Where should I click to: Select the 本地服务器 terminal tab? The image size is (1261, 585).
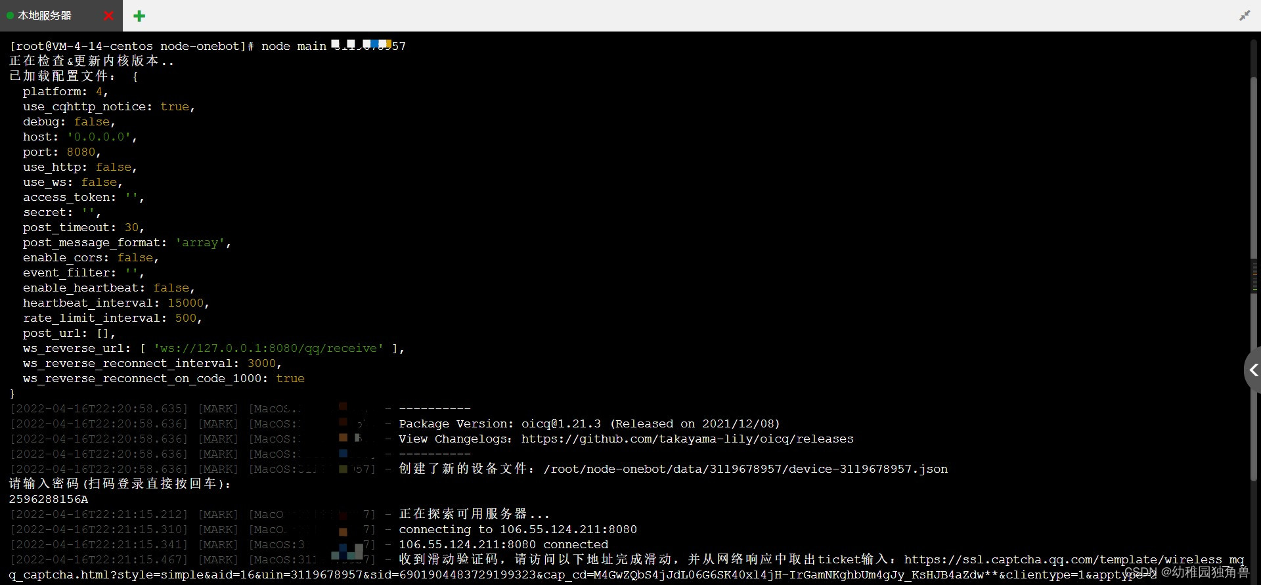point(45,16)
